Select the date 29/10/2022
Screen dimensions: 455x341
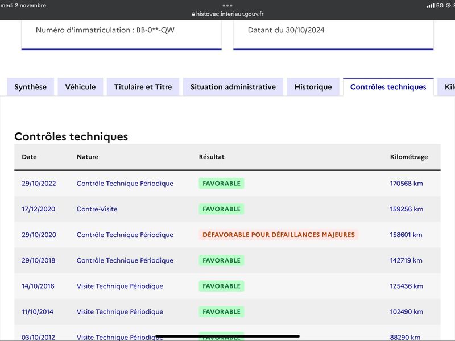tap(39, 184)
